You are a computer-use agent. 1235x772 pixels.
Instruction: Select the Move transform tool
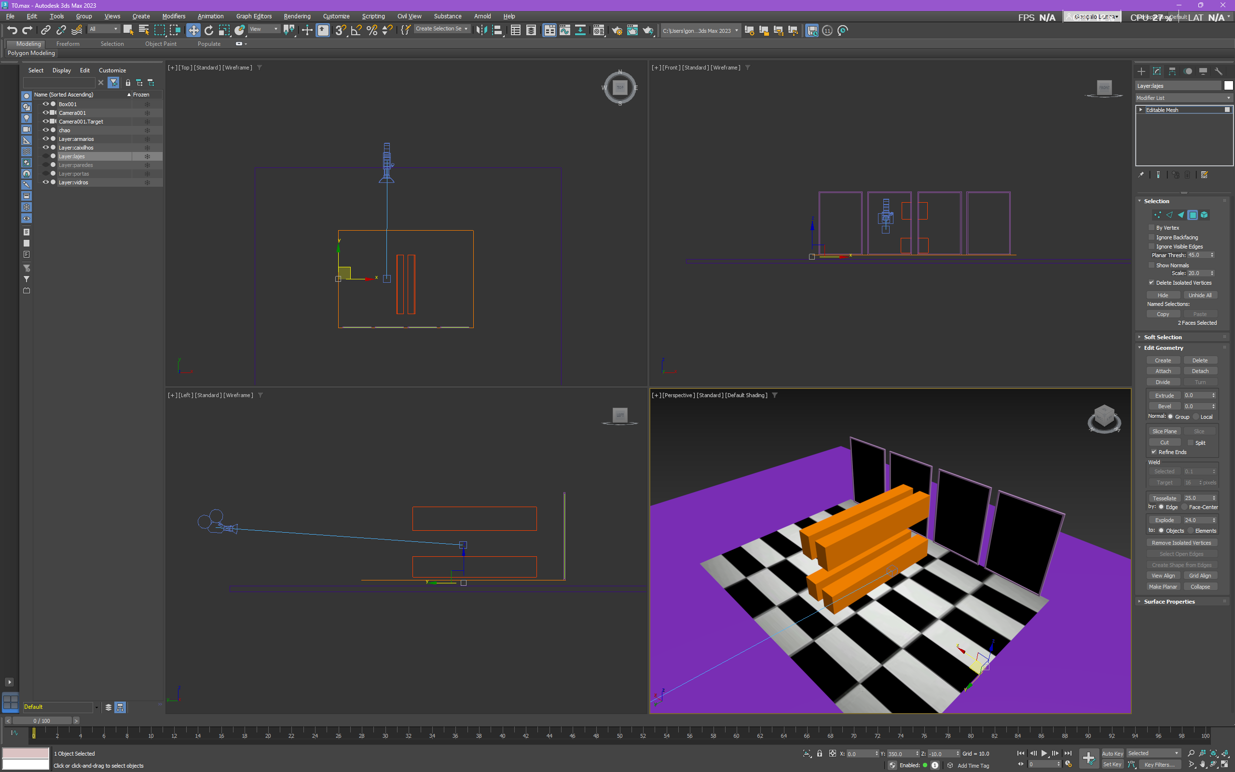click(x=193, y=30)
